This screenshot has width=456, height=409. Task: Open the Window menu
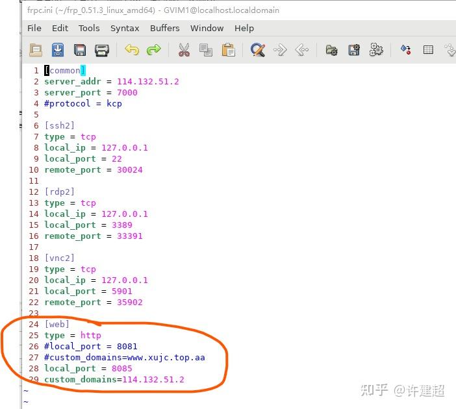(207, 28)
